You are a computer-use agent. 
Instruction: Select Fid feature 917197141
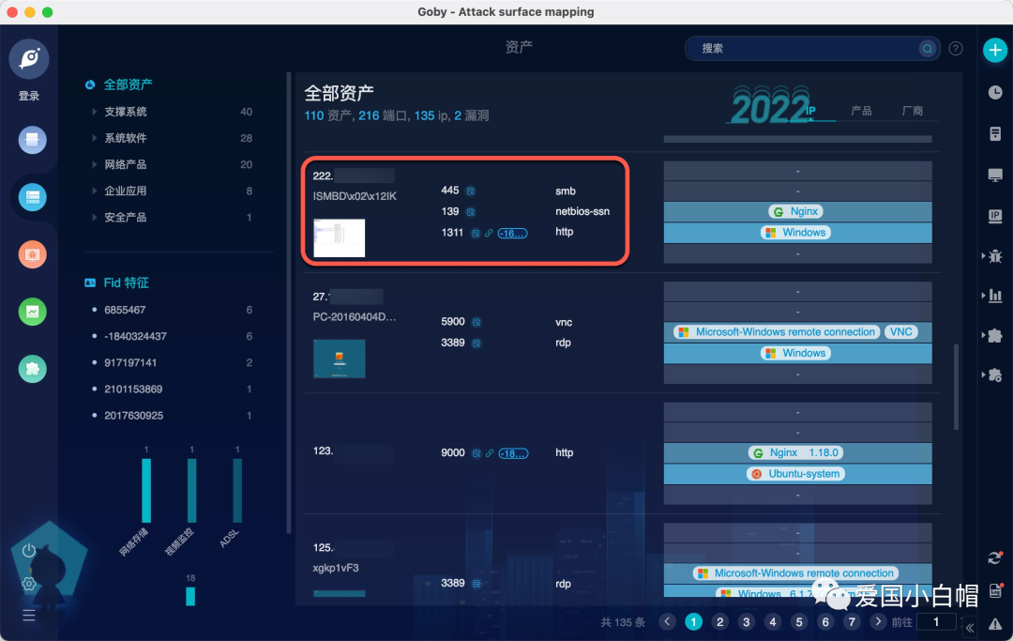[x=130, y=363]
